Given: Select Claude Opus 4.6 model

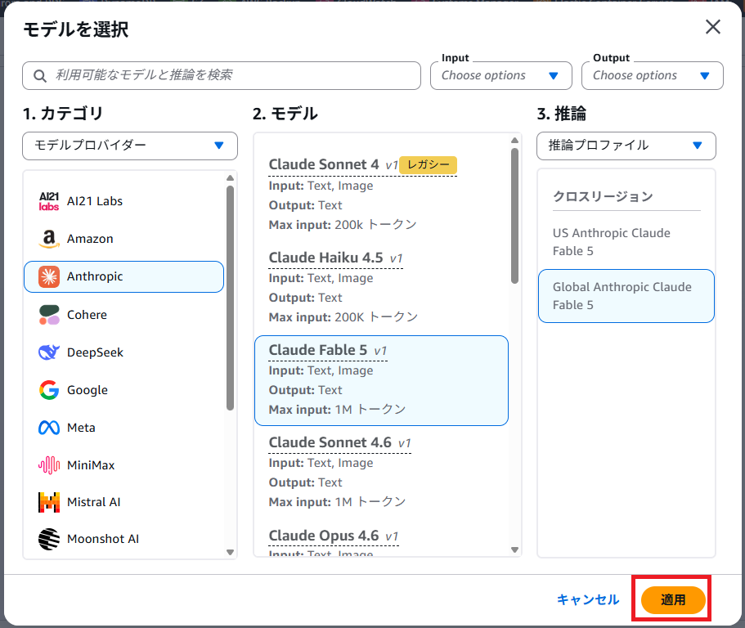Looking at the screenshot, I should [x=382, y=539].
